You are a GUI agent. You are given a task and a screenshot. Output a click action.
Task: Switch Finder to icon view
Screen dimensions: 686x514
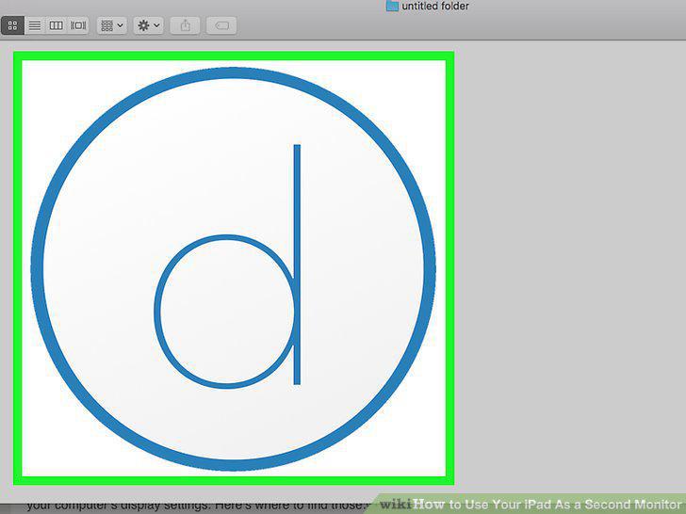(x=12, y=25)
